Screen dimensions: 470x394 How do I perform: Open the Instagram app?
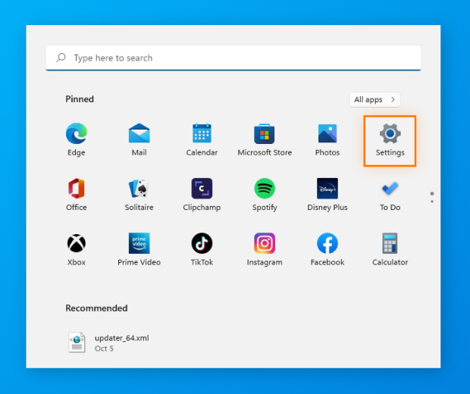point(265,244)
